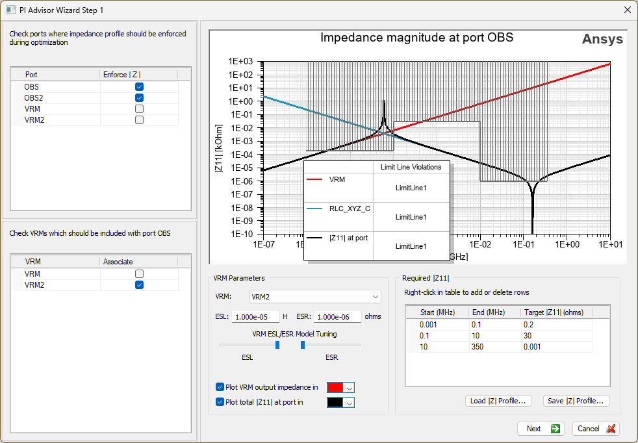The image size is (638, 443).
Task: Uncheck Associate box for VRM2
Action: coord(139,285)
